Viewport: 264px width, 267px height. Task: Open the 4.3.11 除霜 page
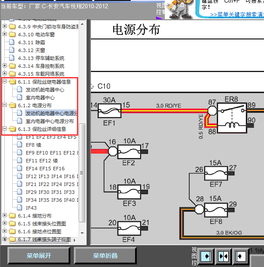tap(31, 42)
